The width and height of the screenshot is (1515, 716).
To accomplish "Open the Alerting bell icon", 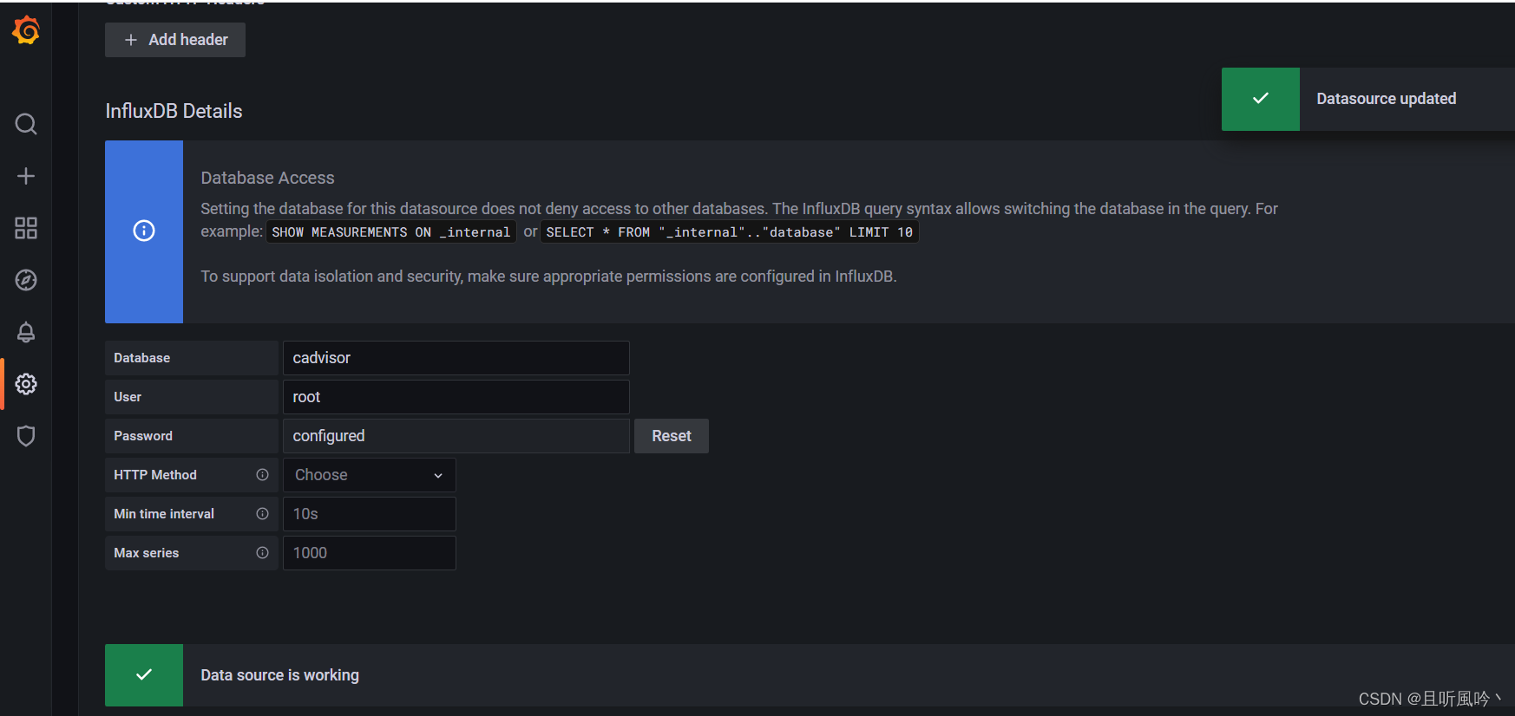I will pos(26,332).
